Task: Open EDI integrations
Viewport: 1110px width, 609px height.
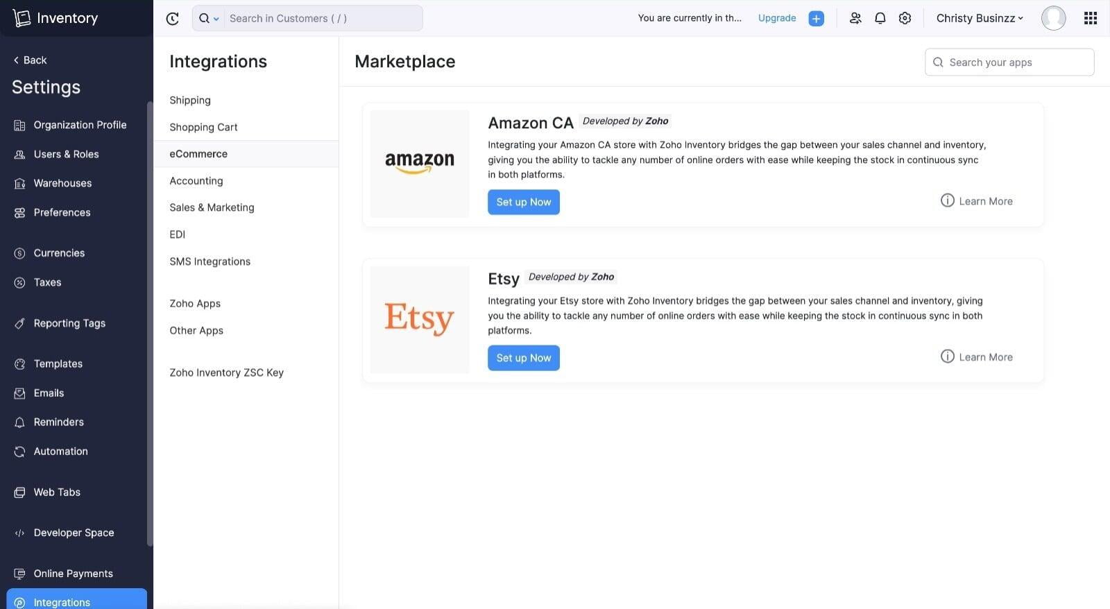Action: coord(178,234)
